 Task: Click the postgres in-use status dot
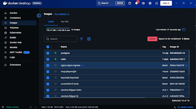coord(56,53)
